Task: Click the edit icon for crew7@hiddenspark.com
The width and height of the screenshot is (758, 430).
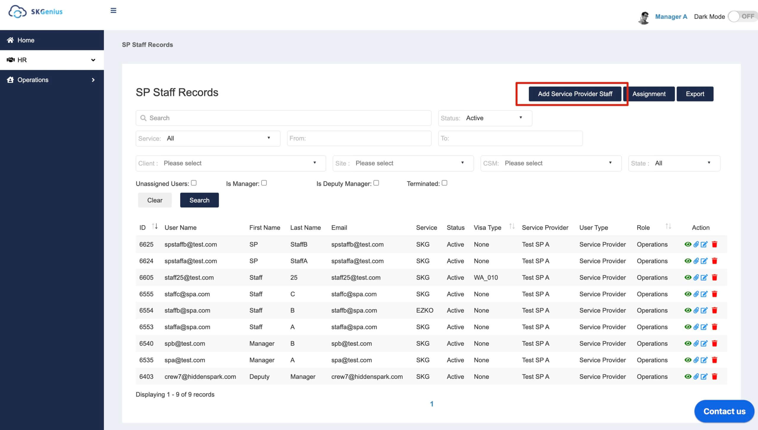Action: pyautogui.click(x=704, y=376)
